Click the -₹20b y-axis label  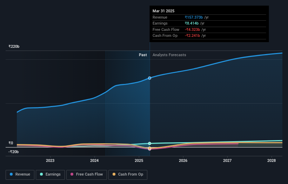click(x=13, y=152)
